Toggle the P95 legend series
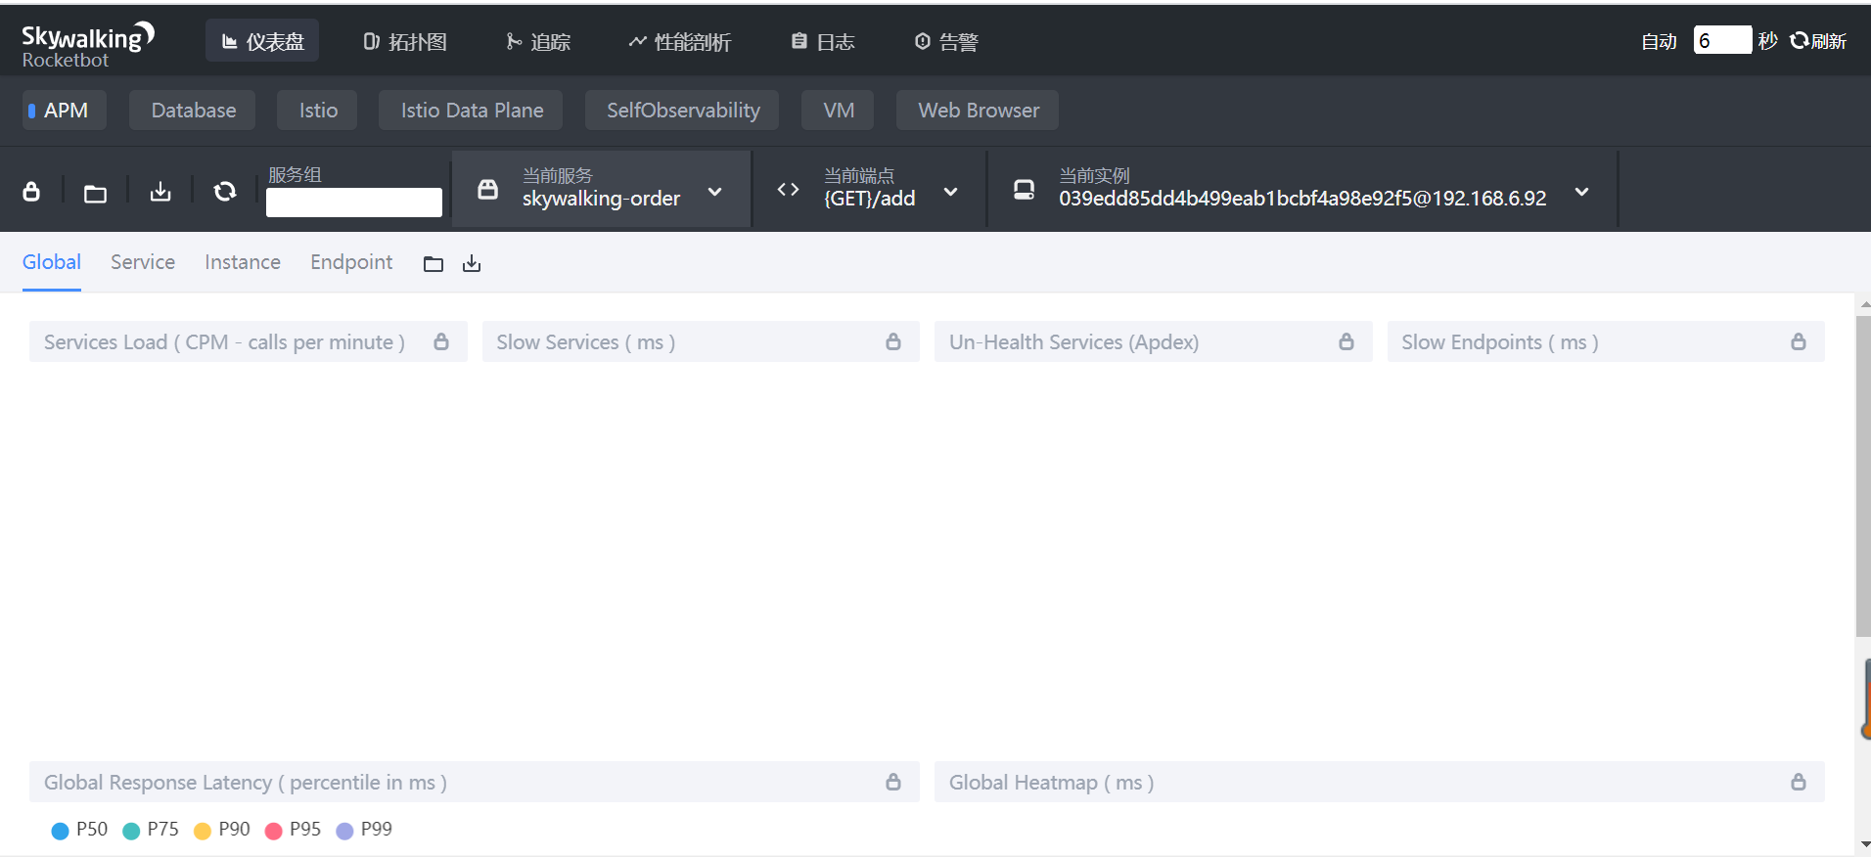1871x858 pixels. coord(293,830)
